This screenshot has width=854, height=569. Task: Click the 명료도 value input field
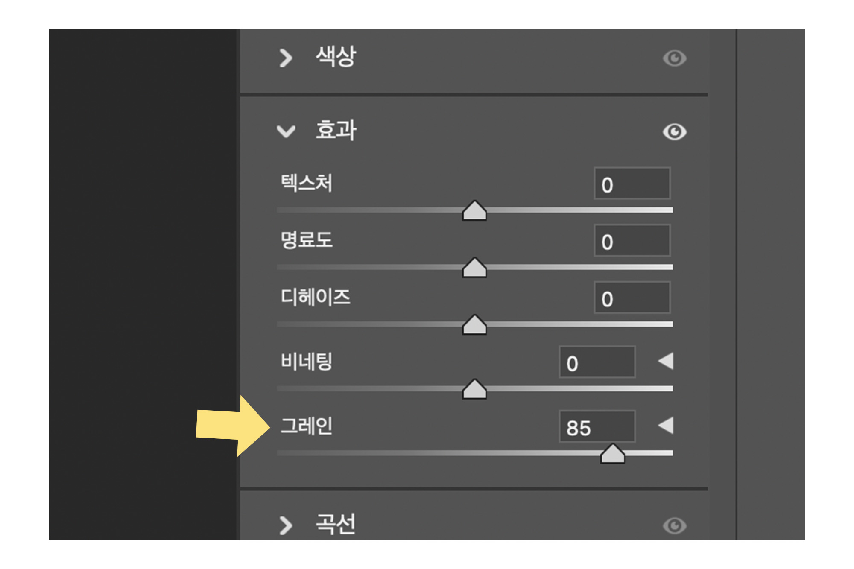[632, 240]
